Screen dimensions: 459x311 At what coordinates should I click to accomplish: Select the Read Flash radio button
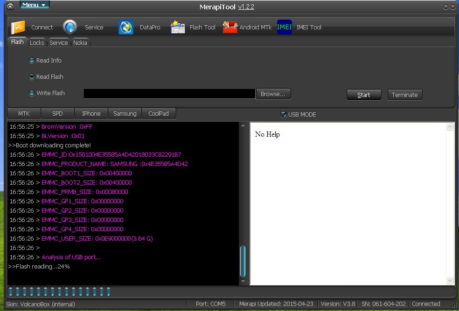click(32, 76)
